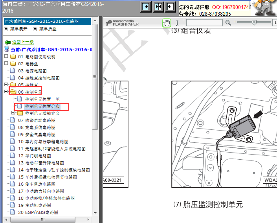Open 08 充电系统电路图
The image size is (277, 223).
point(37,127)
